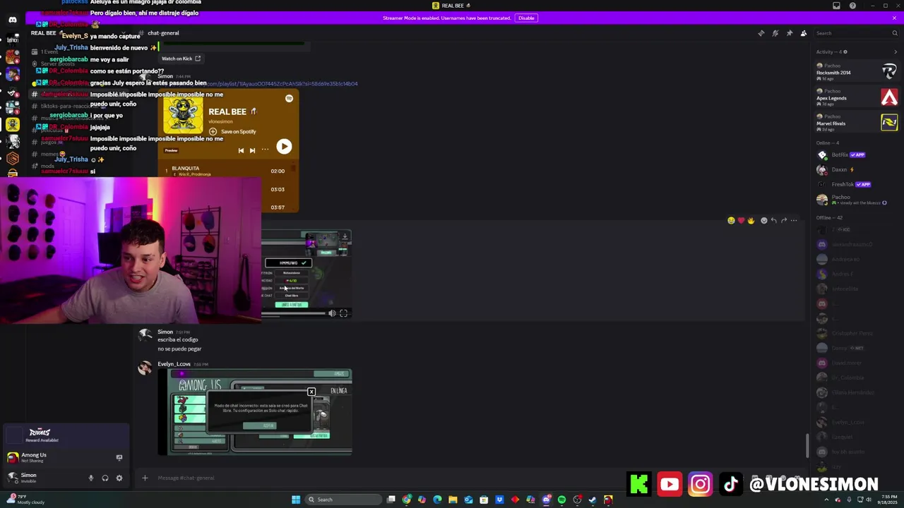The height and width of the screenshot is (508, 904).
Task: Open Evelyn's Among Us screenshot attachment
Action: [255, 412]
